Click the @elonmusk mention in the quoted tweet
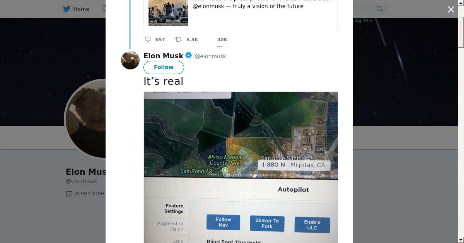Image resolution: width=464 pixels, height=243 pixels. (208, 6)
